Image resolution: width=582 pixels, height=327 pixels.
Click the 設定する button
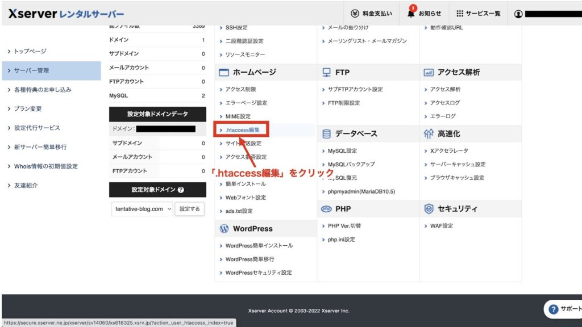point(190,209)
